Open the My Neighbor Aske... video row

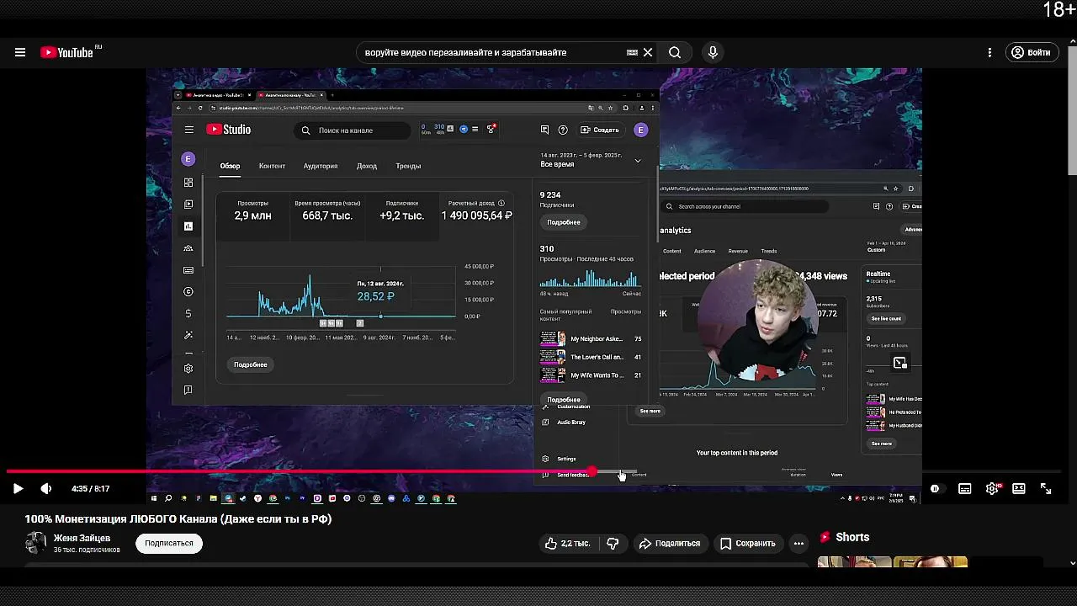[591, 339]
